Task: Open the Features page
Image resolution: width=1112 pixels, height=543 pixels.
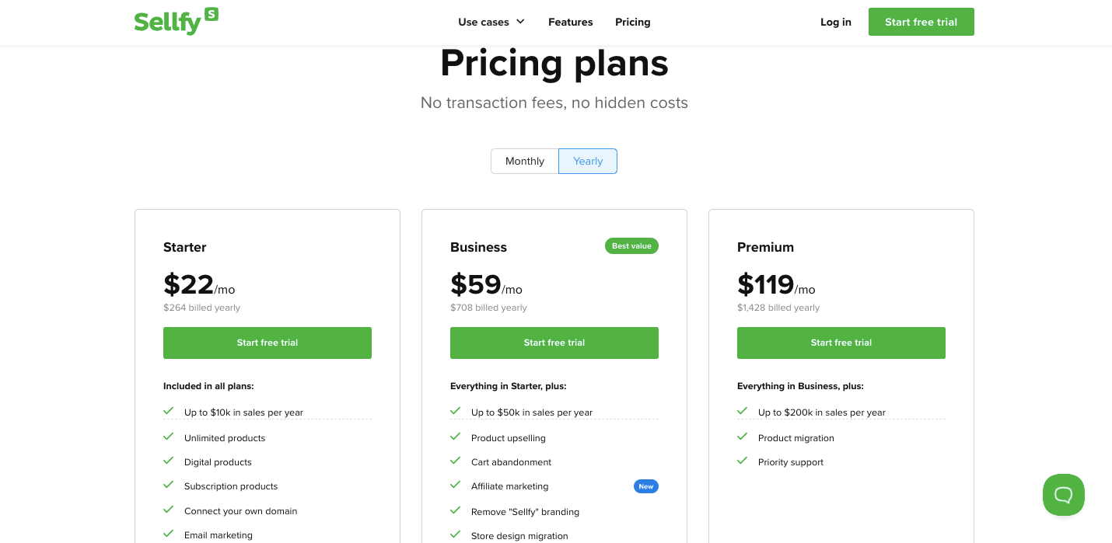Action: (570, 22)
